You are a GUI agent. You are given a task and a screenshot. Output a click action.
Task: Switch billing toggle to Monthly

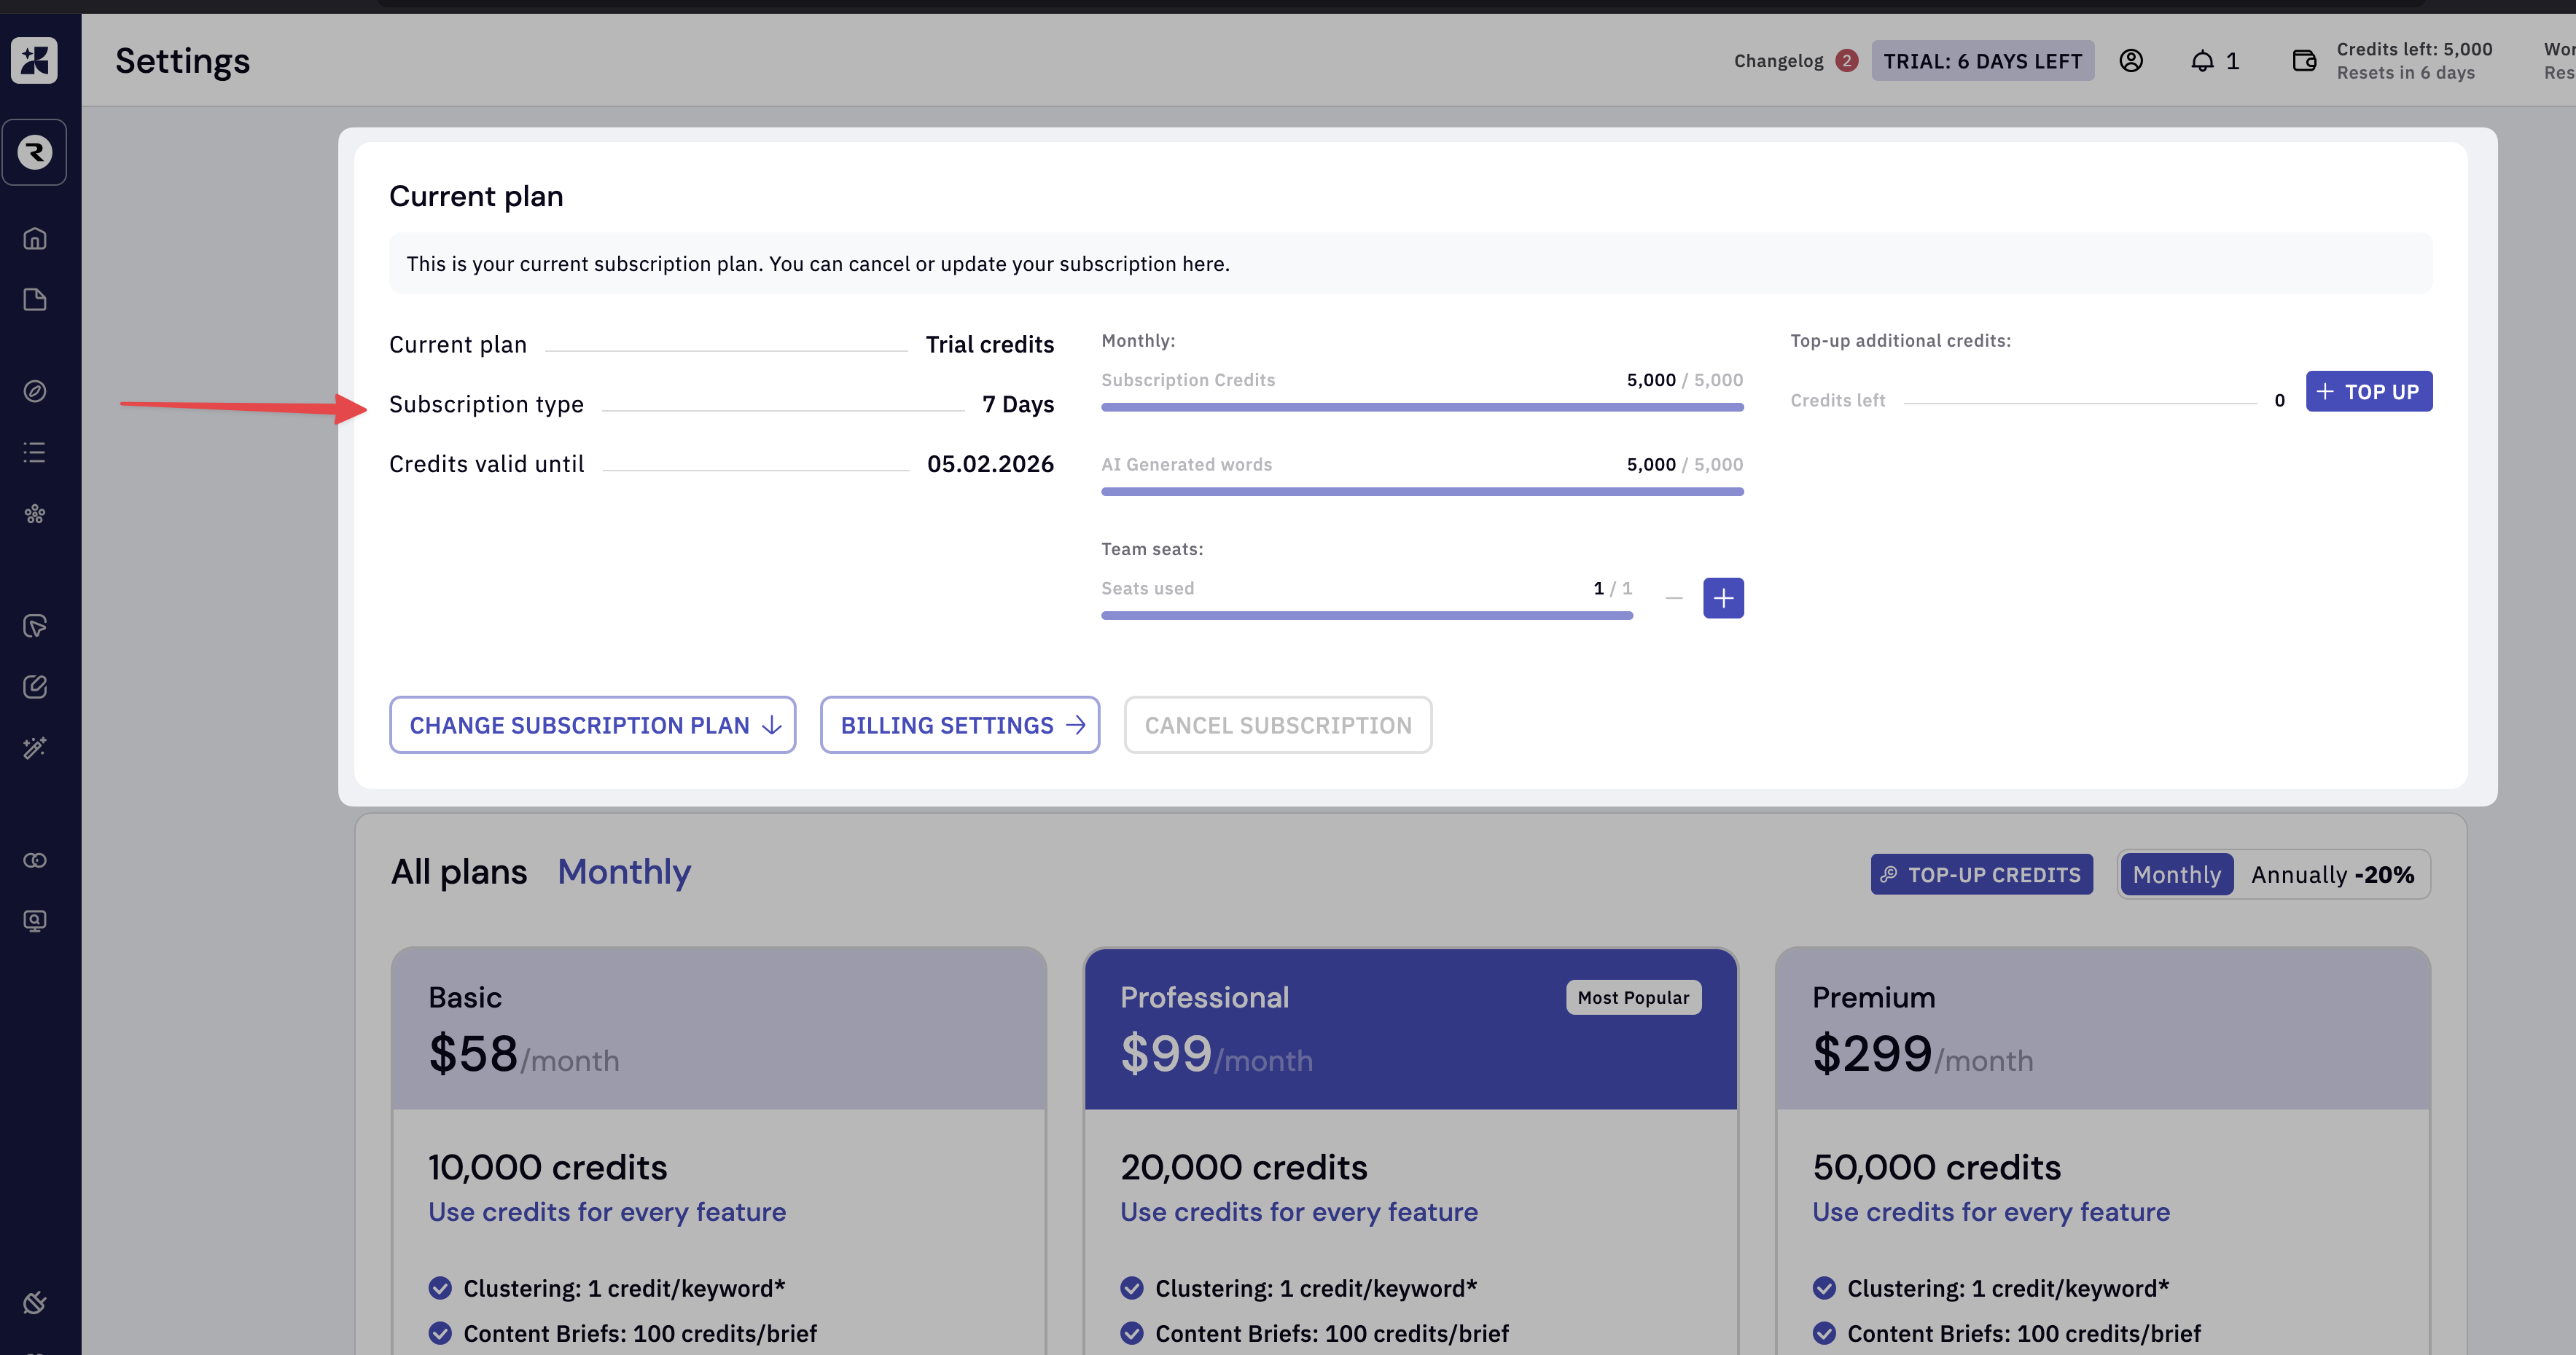(x=2176, y=874)
